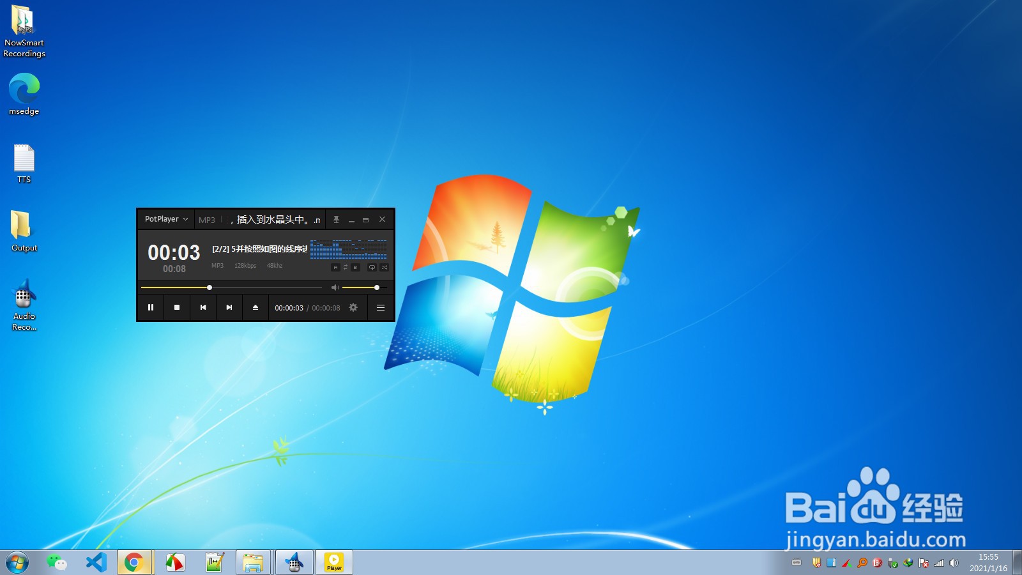
Task: Click the red recorder tray icon
Action: point(878,563)
